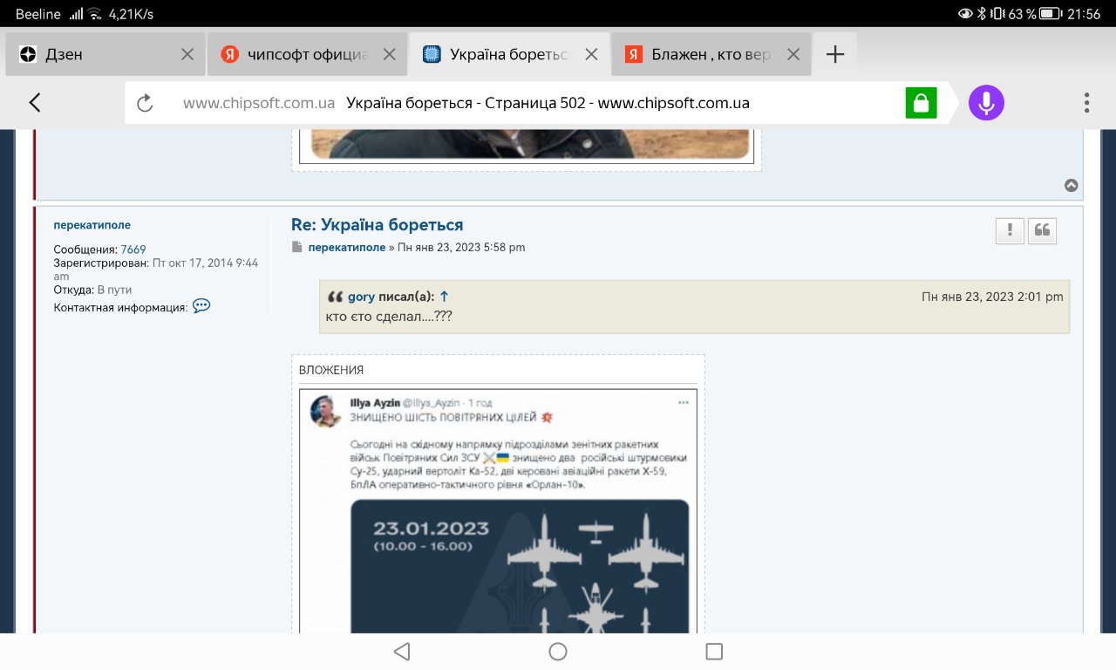The height and width of the screenshot is (670, 1116).
Task: Jump to quoted gory post arrow
Action: [x=444, y=297]
